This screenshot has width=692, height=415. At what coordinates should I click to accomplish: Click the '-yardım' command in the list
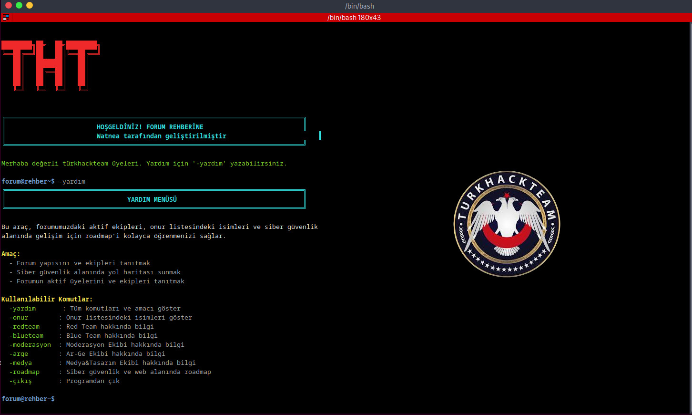(x=22, y=308)
